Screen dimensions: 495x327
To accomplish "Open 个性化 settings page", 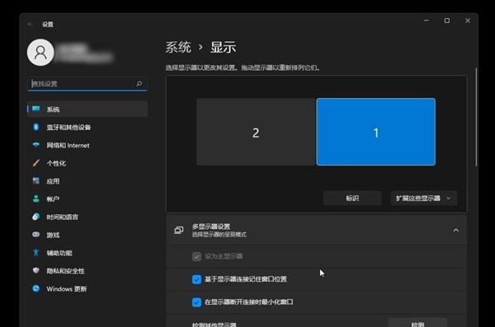I will pyautogui.click(x=87, y=163).
